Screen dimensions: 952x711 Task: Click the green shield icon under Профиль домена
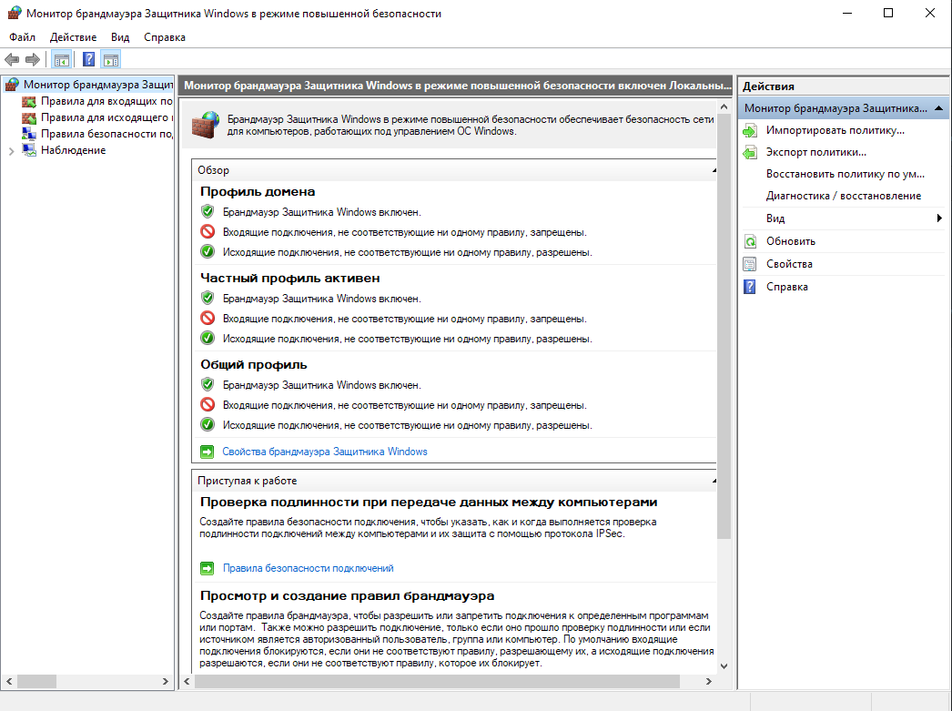coord(208,211)
